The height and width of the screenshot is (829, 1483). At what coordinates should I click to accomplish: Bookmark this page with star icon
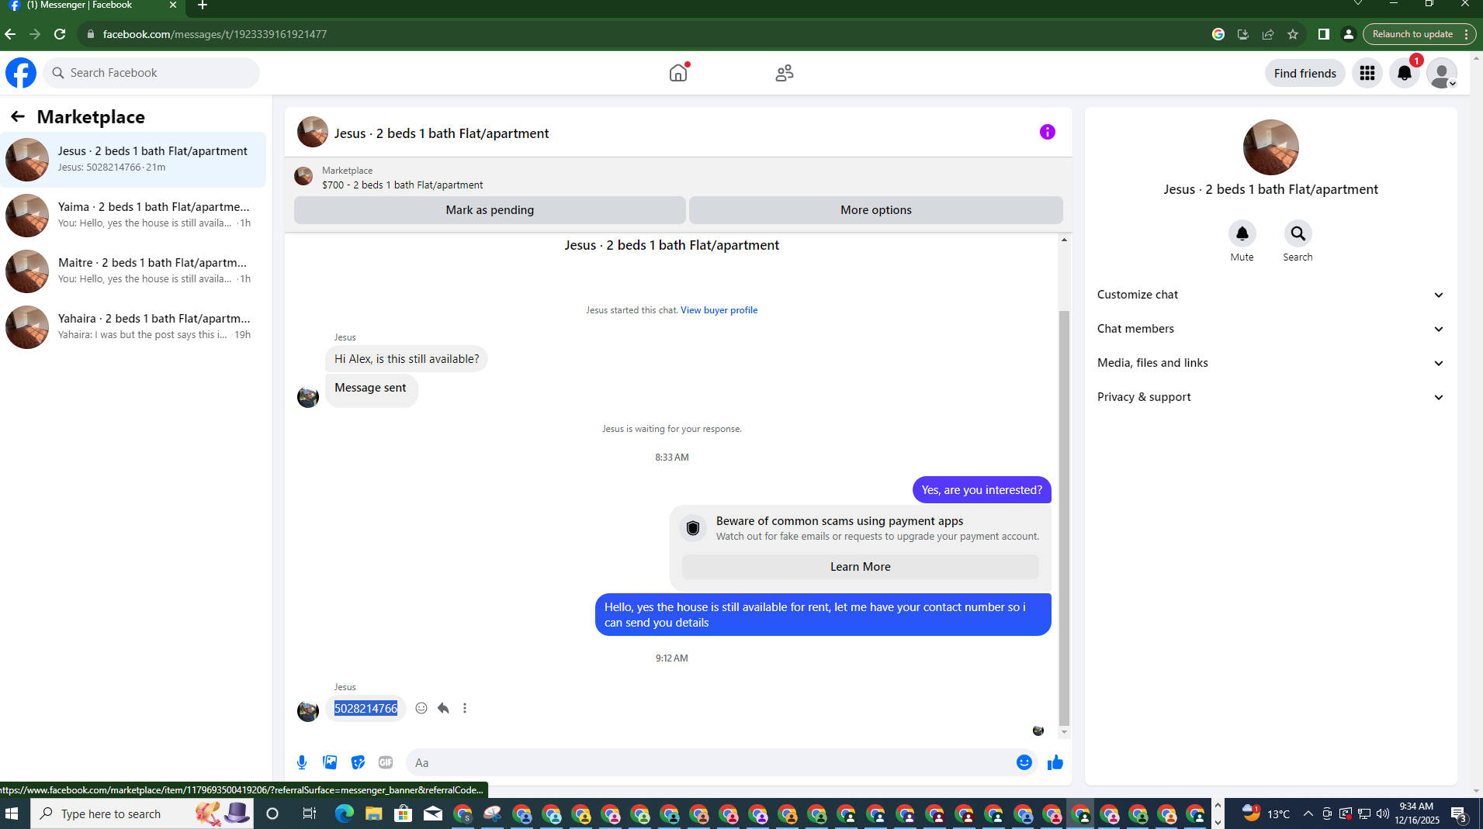click(x=1293, y=34)
